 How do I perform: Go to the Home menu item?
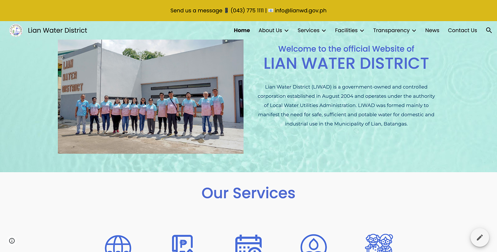(242, 30)
